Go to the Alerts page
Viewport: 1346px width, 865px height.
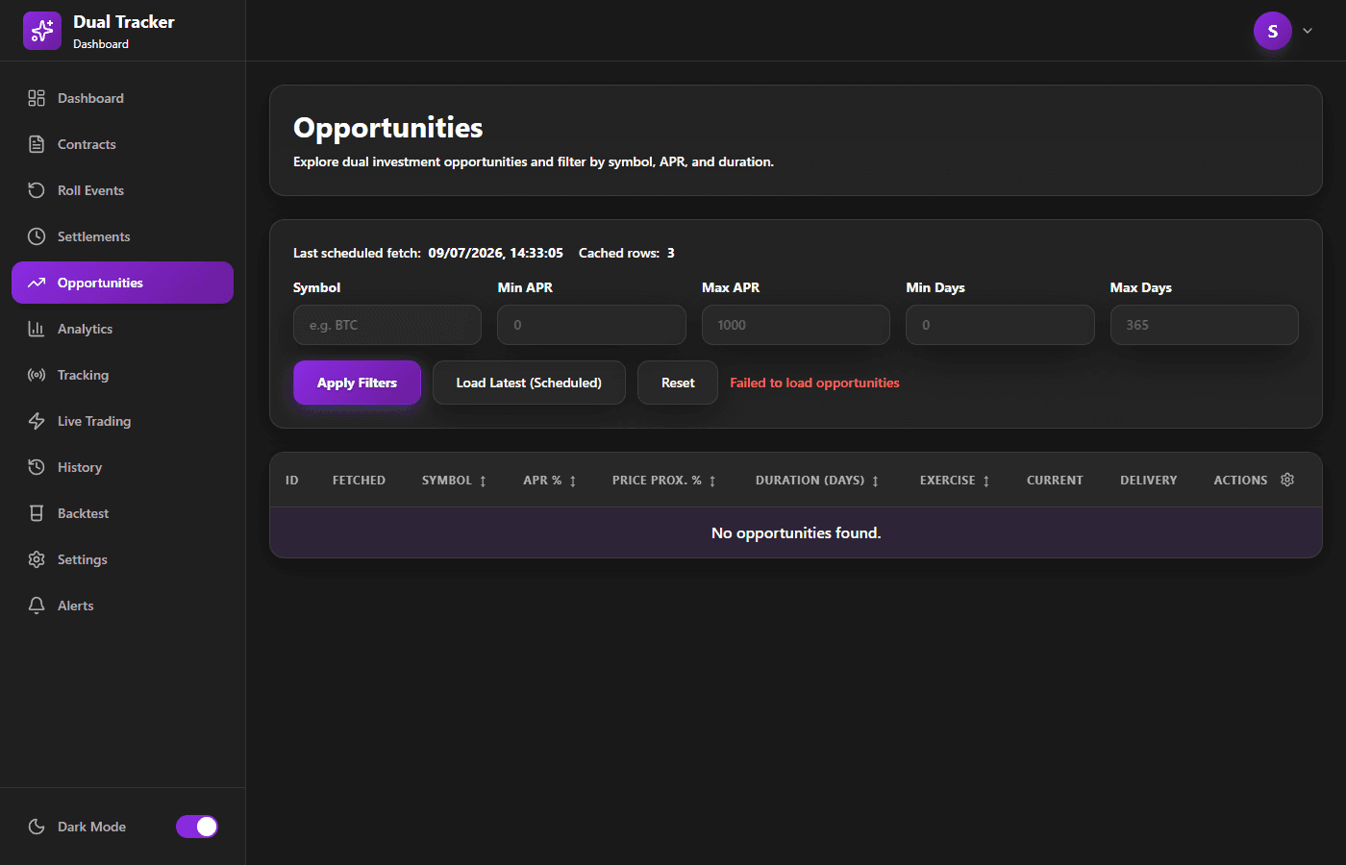coord(122,605)
